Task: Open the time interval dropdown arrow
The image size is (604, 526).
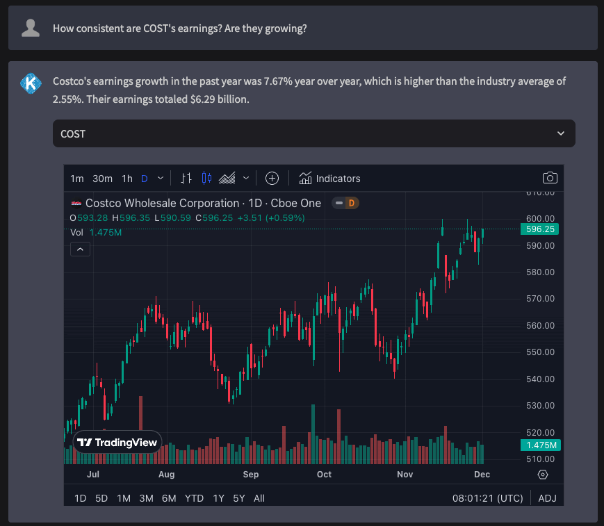Action: [161, 179]
